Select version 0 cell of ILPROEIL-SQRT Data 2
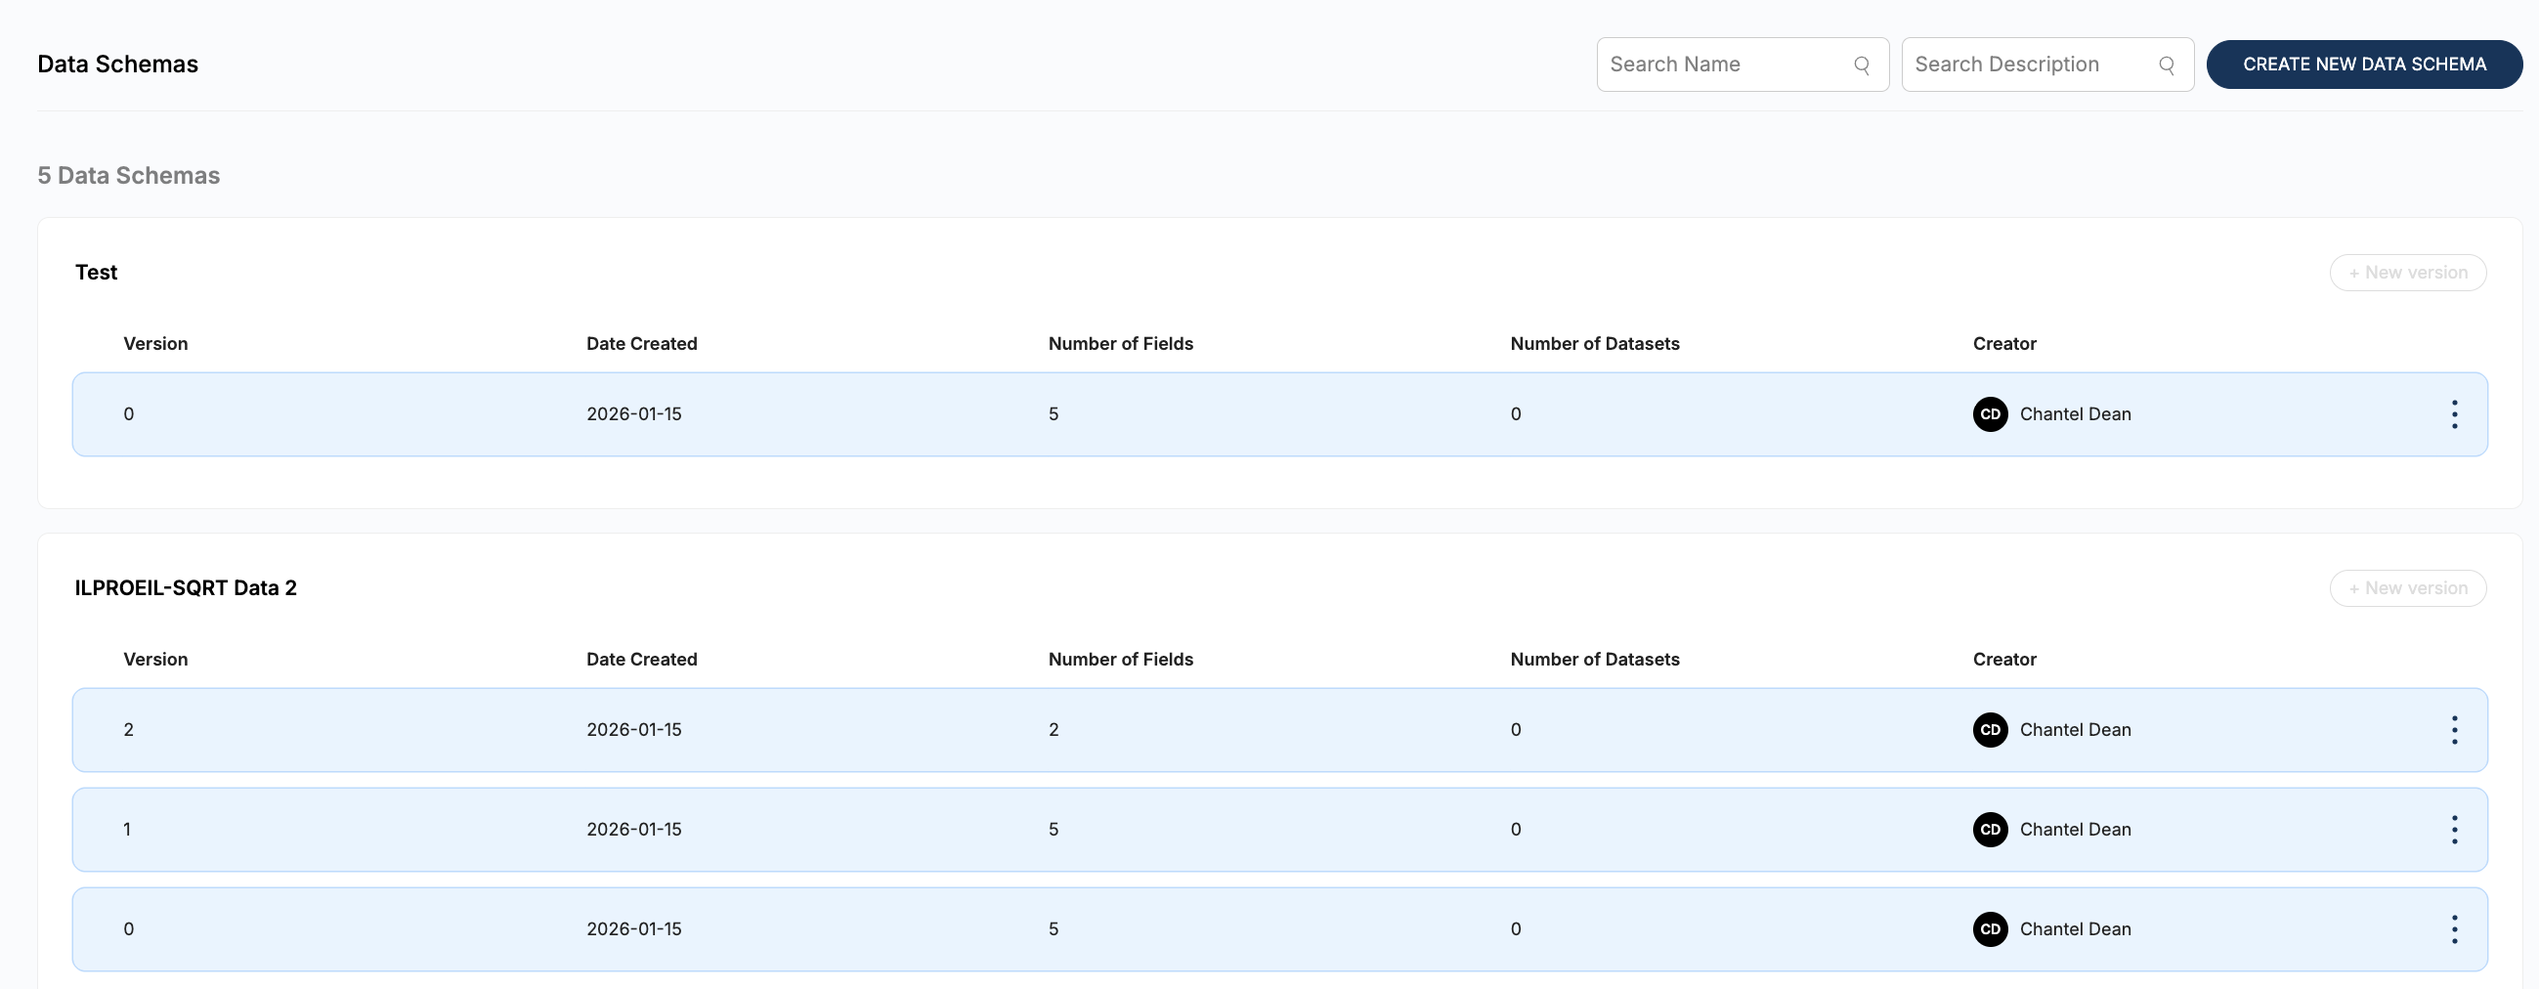The image size is (2539, 989). click(128, 928)
